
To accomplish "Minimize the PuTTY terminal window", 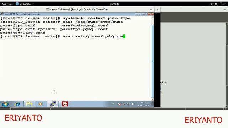I will click(x=138, y=14).
